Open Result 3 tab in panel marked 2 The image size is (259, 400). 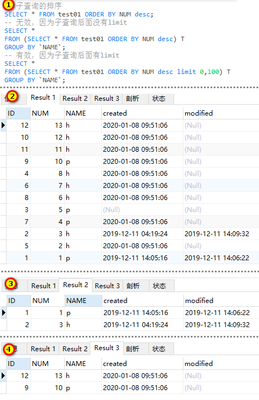(x=107, y=99)
